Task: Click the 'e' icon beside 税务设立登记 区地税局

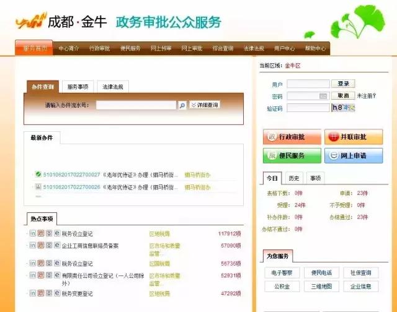Action: [57, 233]
